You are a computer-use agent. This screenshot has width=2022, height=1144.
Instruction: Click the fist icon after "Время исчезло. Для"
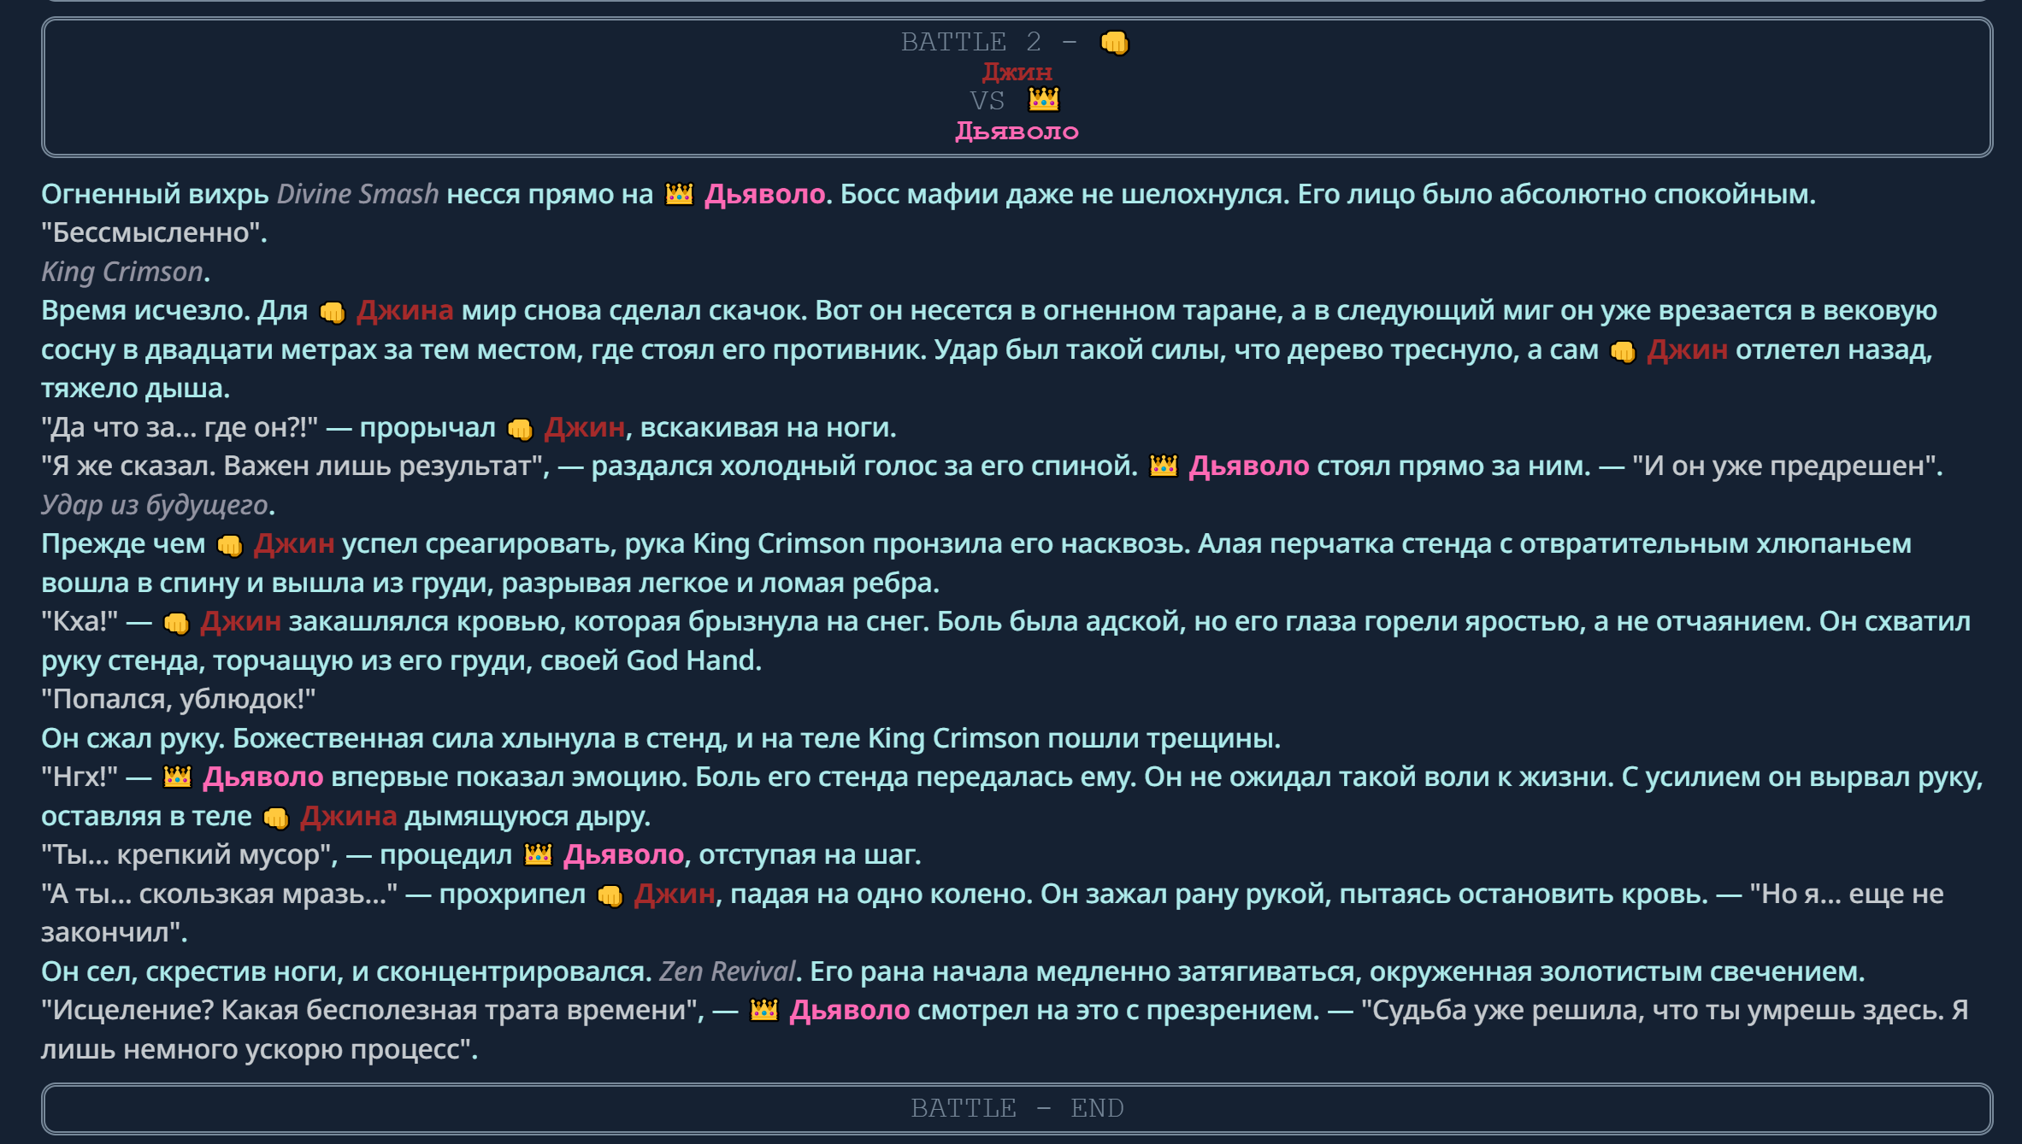(332, 312)
